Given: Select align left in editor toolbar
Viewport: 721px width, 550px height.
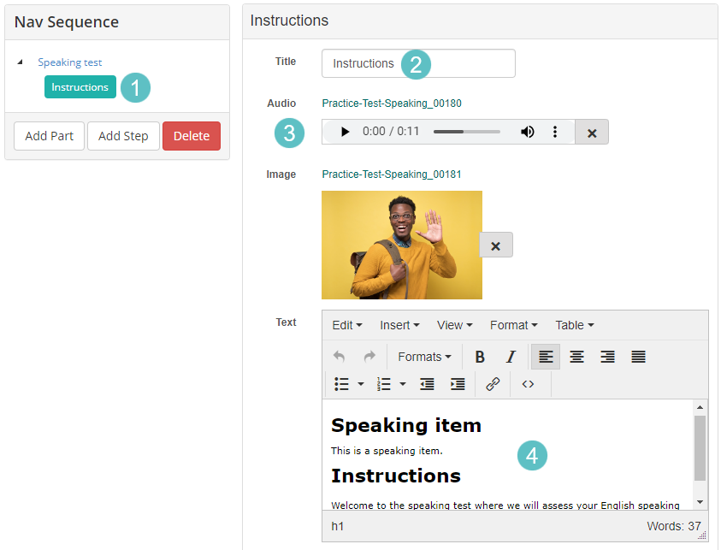Looking at the screenshot, I should click(x=546, y=357).
